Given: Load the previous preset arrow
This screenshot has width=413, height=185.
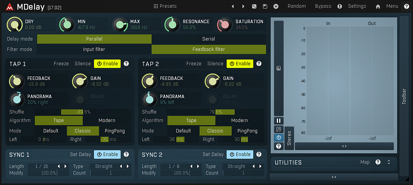Looking at the screenshot, I should click(x=232, y=6).
